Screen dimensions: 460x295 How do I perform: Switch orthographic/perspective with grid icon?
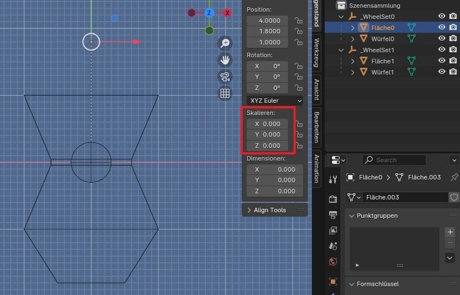coord(225,93)
